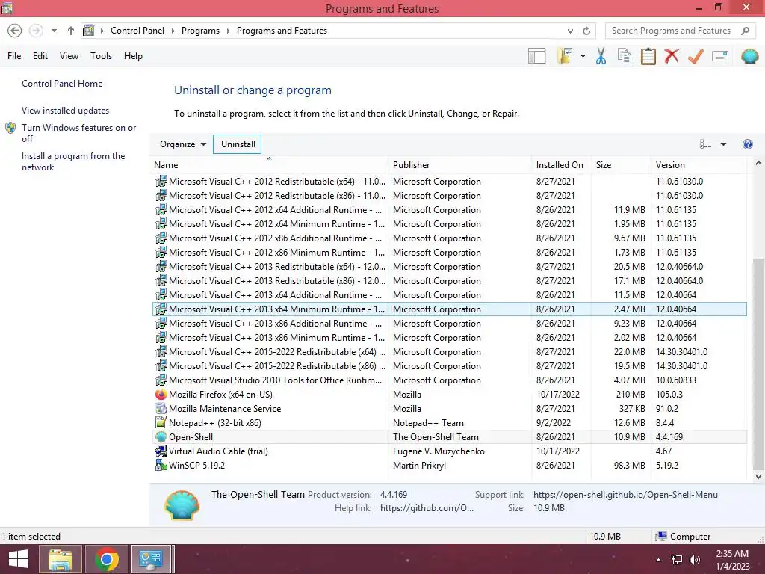The height and width of the screenshot is (574, 765).
Task: Toggle the navigation pane toolbar icon
Action: pos(536,56)
